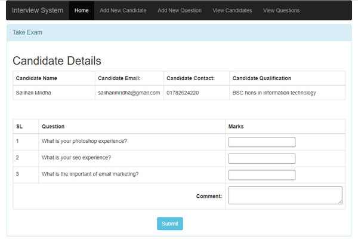Image resolution: width=358 pixels, height=239 pixels.
Task: Click the Candidate Details heading
Action: (57, 61)
